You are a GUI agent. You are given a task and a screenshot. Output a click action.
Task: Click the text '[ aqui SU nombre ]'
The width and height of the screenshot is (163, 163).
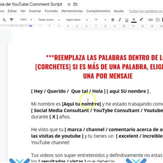(x=128, y=91)
